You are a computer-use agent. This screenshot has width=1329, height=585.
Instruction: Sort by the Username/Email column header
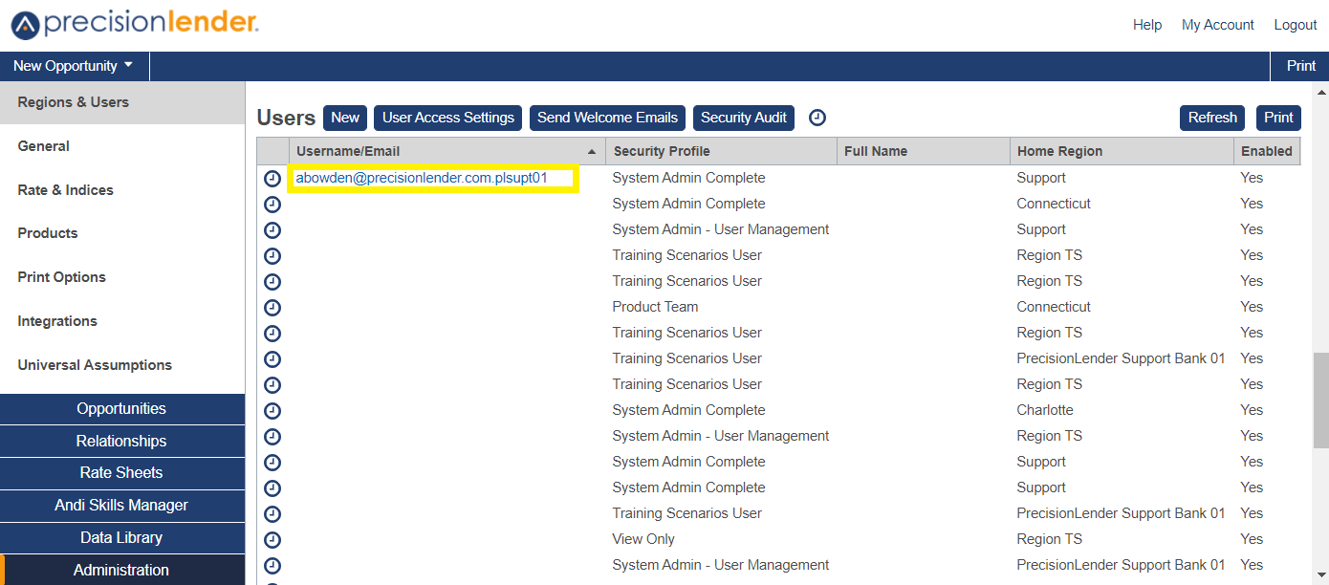447,151
